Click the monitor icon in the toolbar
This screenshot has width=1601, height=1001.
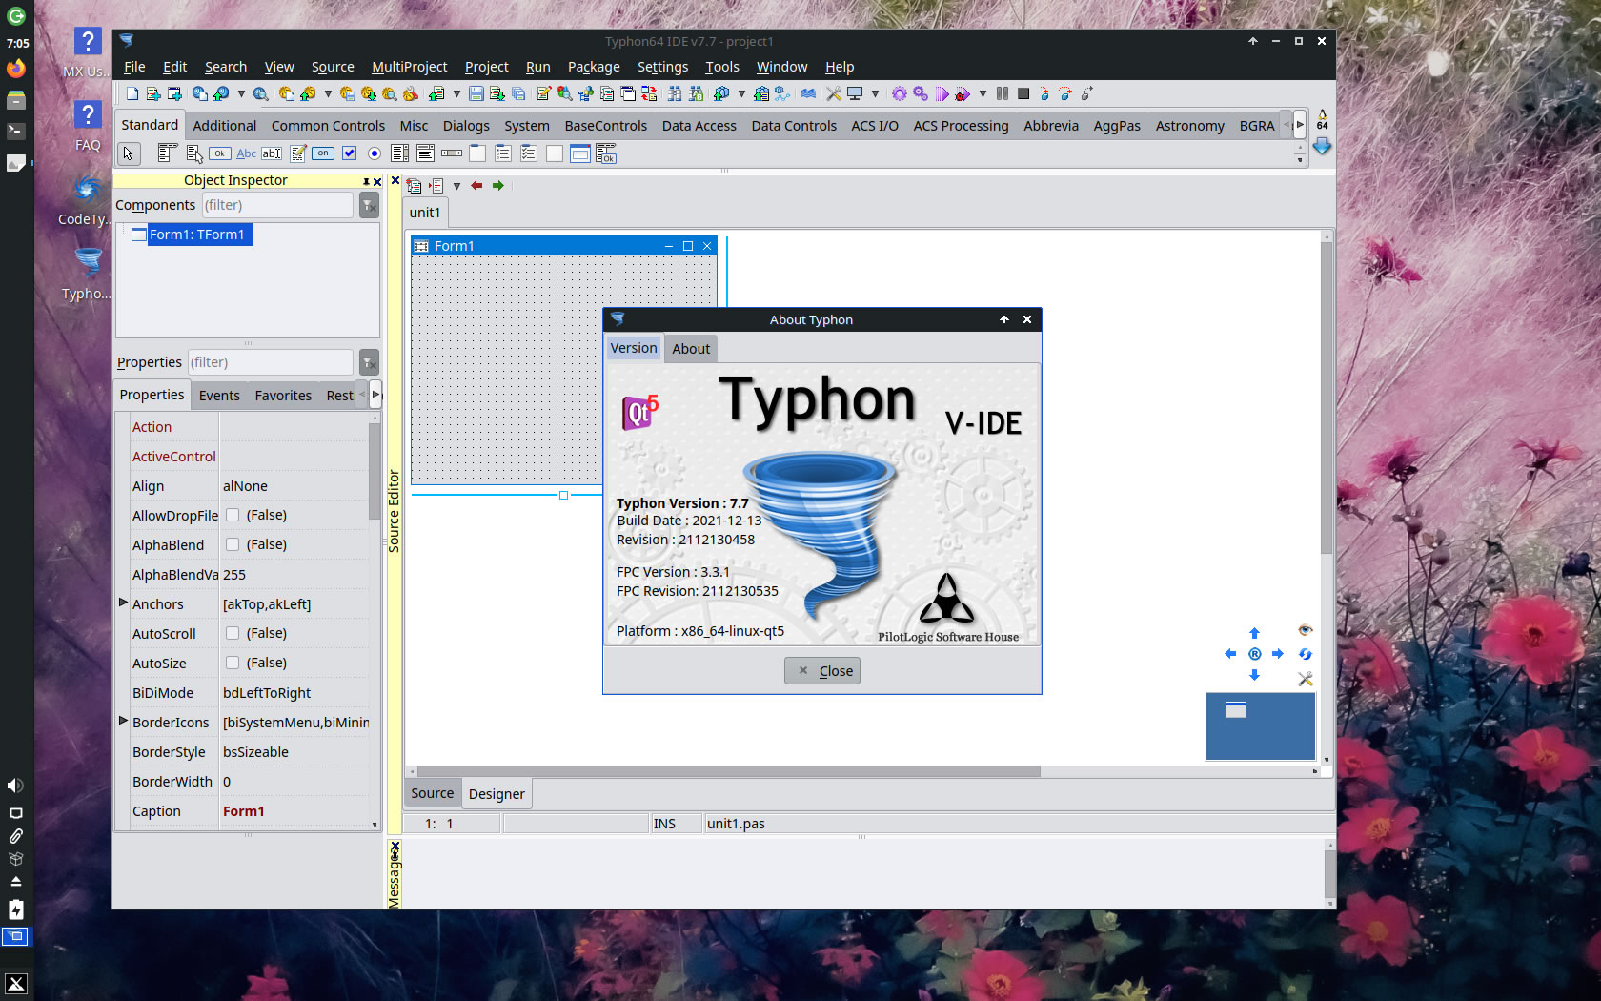pos(854,93)
